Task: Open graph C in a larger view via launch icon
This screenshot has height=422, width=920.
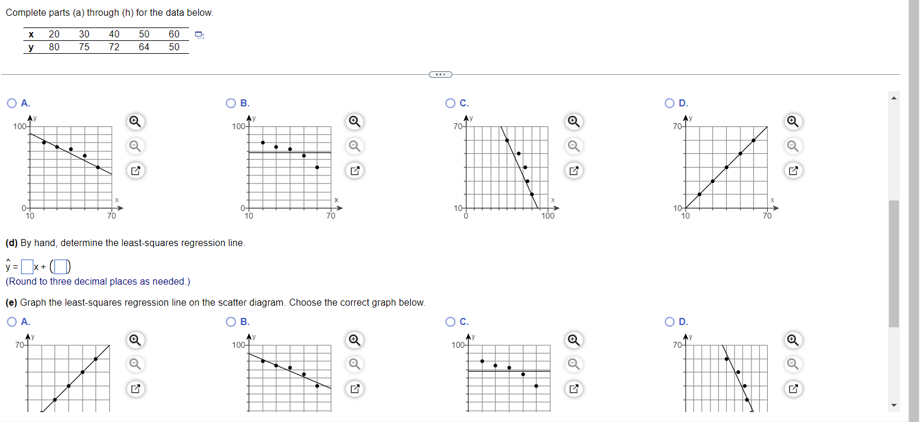Action: tap(574, 171)
